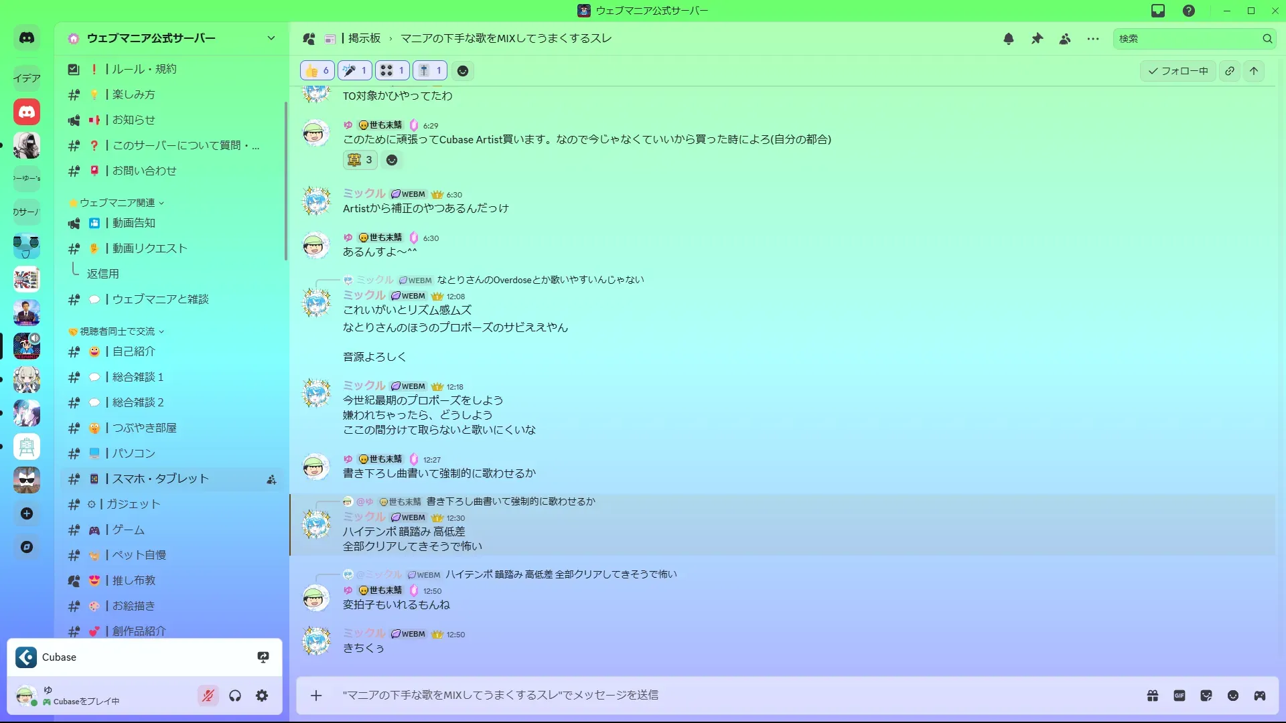Collapse the ウェブマニア関連 category
This screenshot has height=723, width=1286.
point(117,203)
